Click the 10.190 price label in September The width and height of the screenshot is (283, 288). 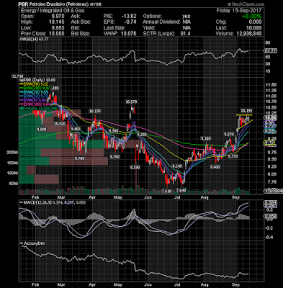point(246,111)
